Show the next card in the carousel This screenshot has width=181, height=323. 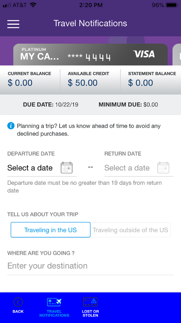coord(177,55)
